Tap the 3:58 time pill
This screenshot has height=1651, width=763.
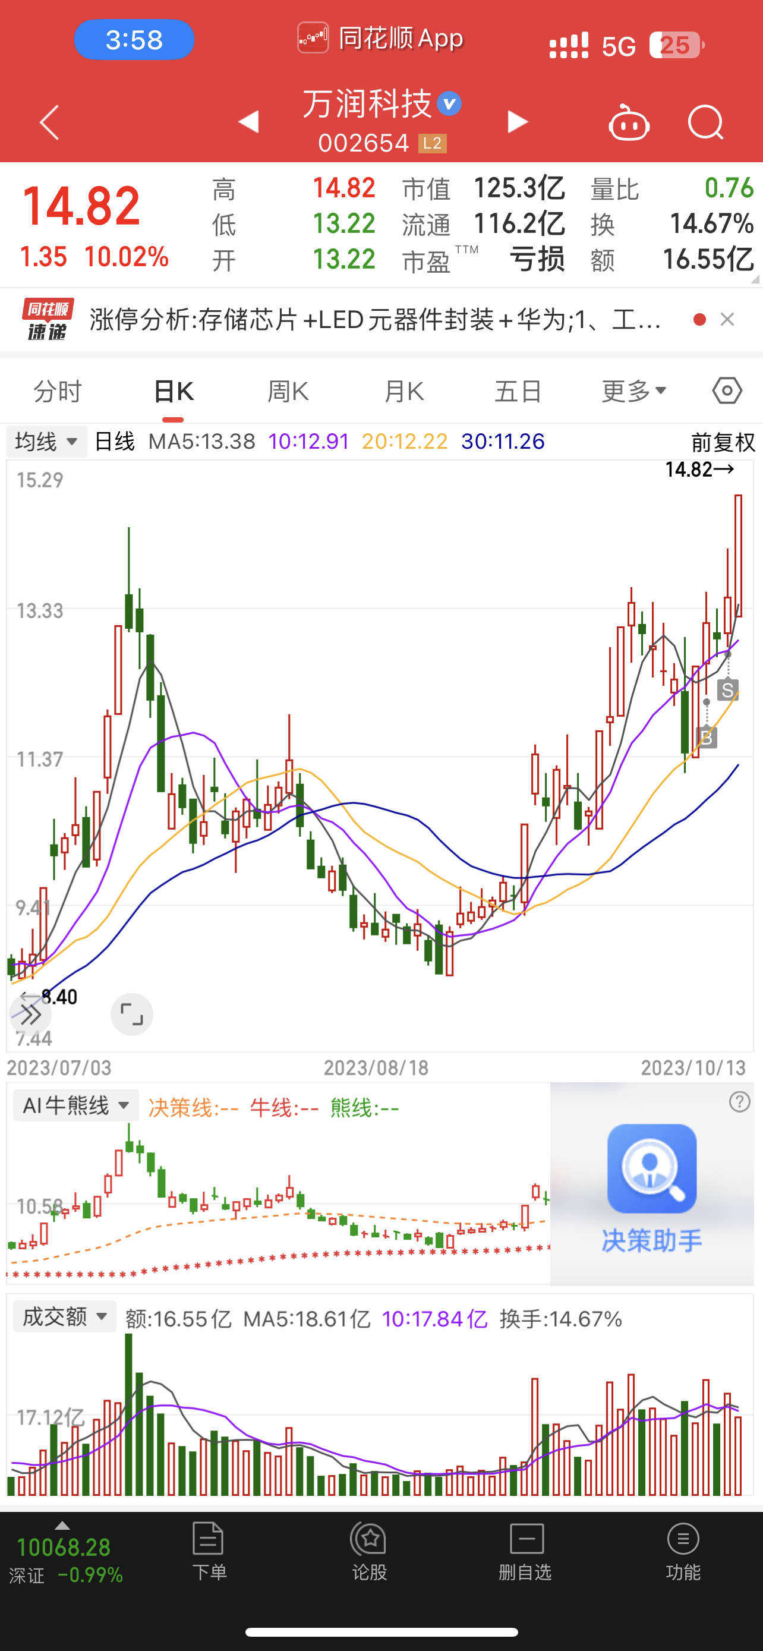click(134, 40)
